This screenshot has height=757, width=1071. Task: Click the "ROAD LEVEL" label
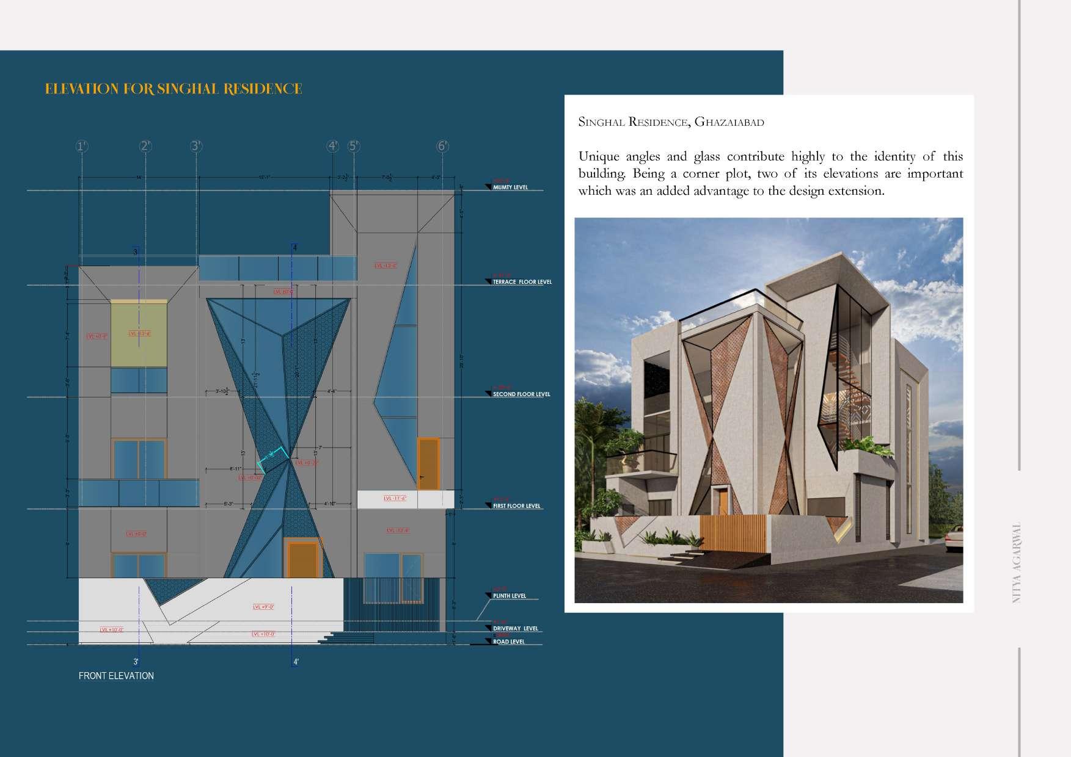[509, 642]
